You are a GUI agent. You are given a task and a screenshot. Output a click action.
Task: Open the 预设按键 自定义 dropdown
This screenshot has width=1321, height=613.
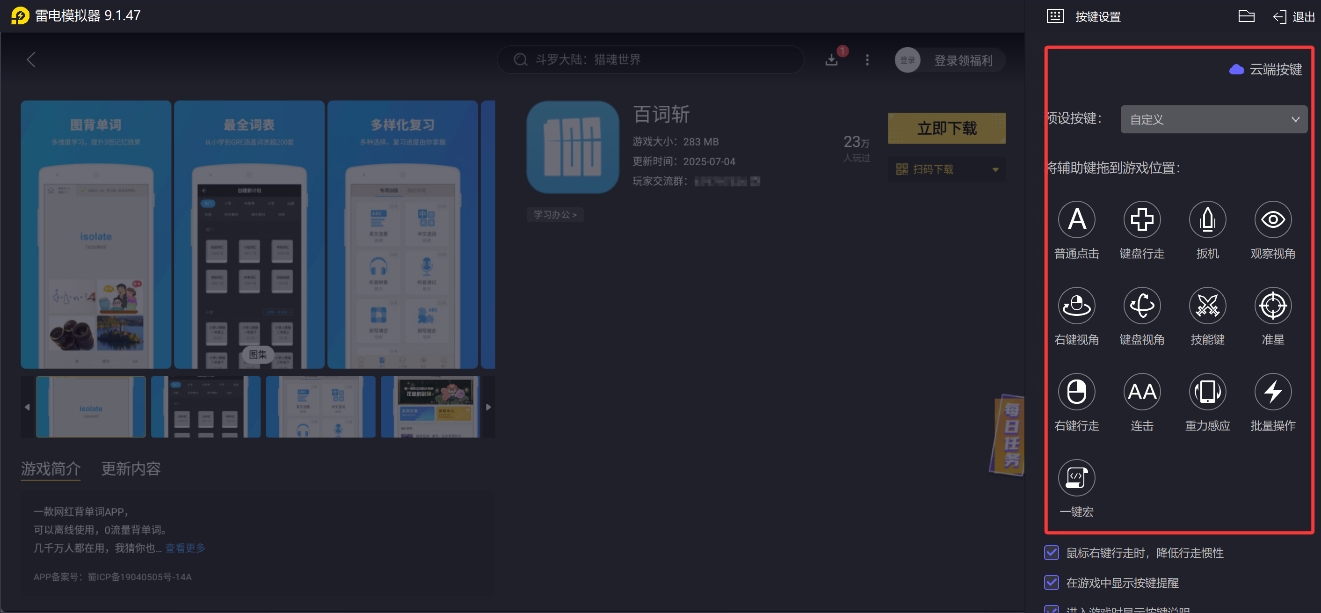pyautogui.click(x=1213, y=119)
